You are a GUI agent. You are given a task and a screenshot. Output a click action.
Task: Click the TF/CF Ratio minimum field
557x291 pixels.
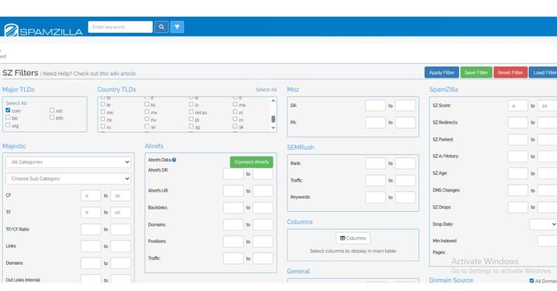pos(91,229)
